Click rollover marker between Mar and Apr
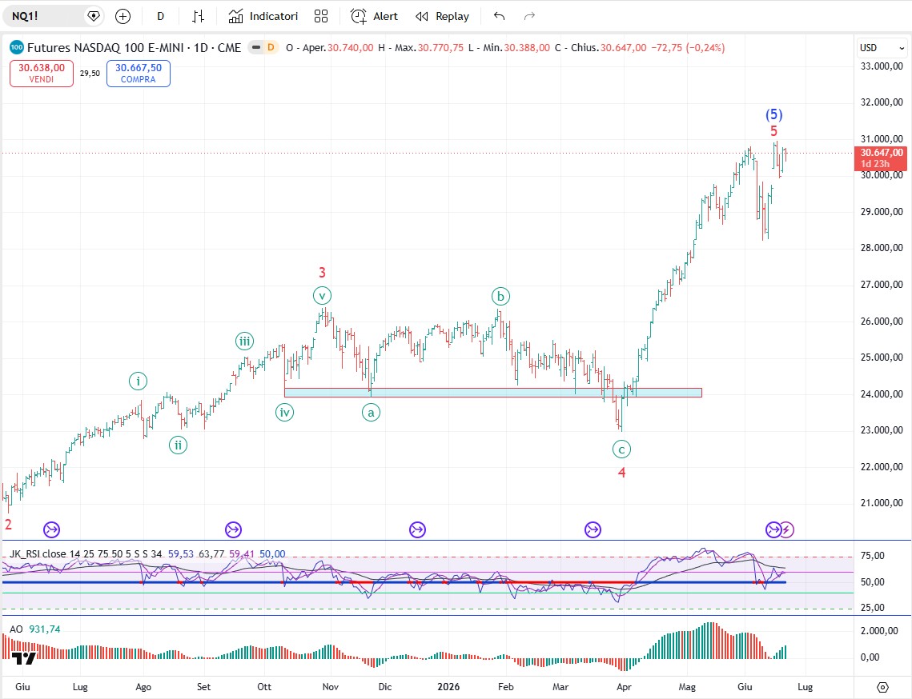The height and width of the screenshot is (699, 912). pyautogui.click(x=593, y=529)
